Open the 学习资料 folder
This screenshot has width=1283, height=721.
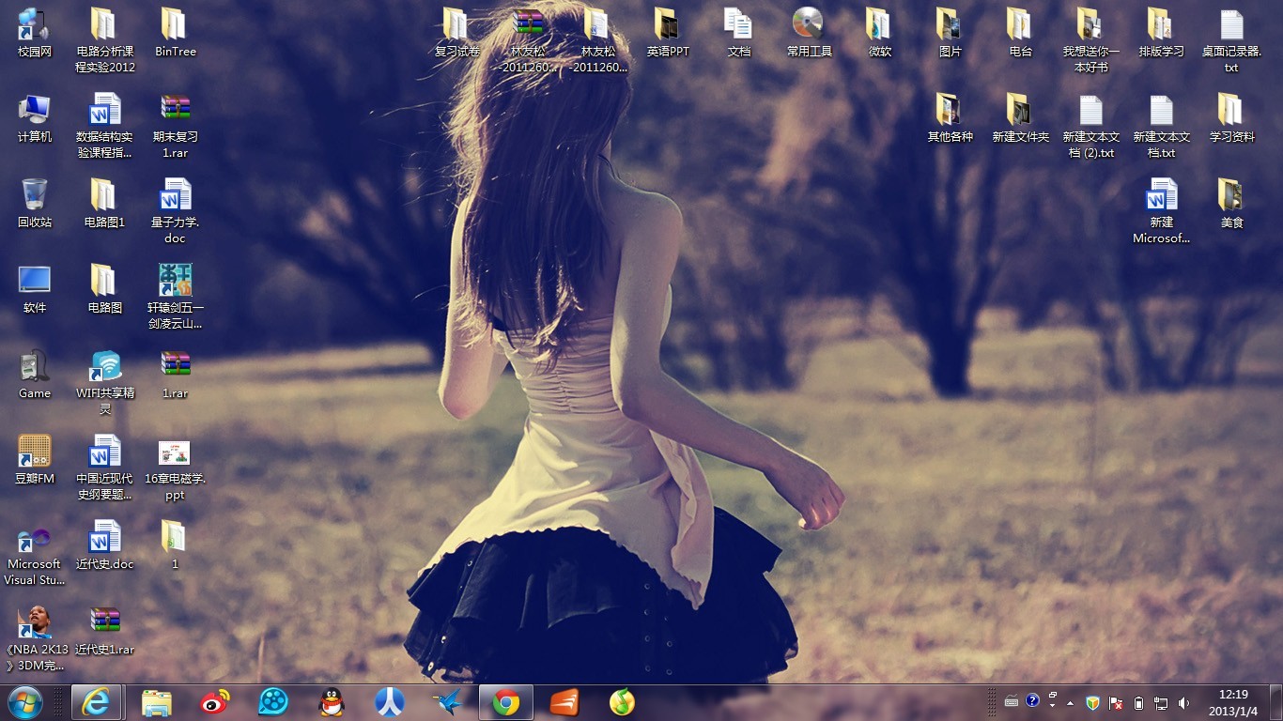pyautogui.click(x=1231, y=110)
